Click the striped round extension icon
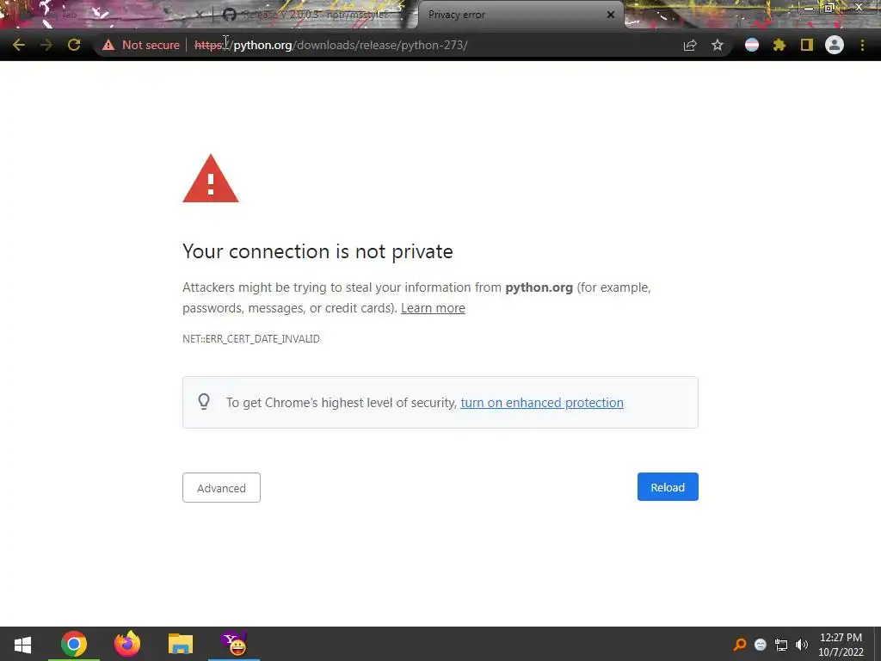881x661 pixels. 752,45
